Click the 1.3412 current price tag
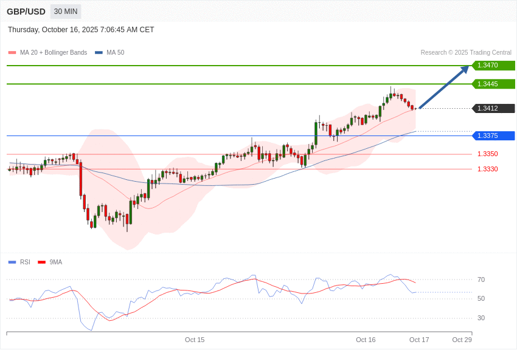 coord(493,108)
